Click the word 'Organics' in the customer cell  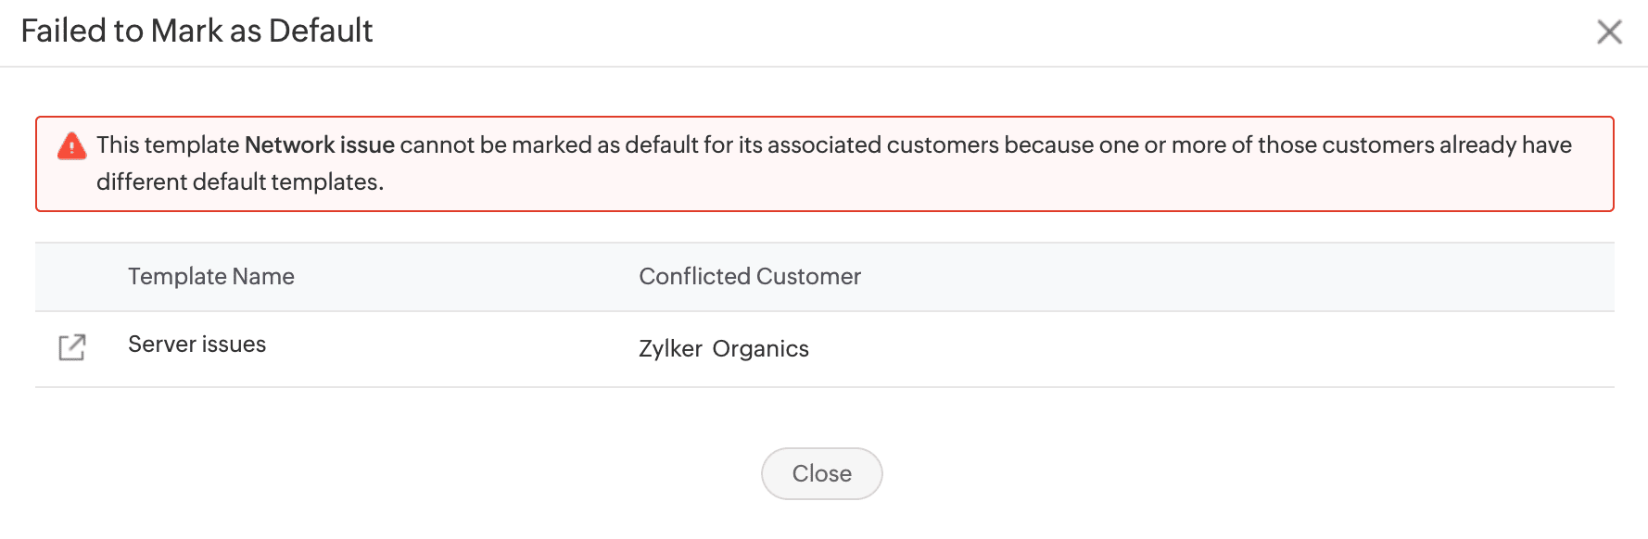point(760,349)
